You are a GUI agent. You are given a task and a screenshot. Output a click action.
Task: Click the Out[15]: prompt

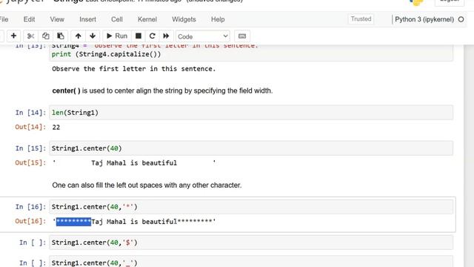30,163
